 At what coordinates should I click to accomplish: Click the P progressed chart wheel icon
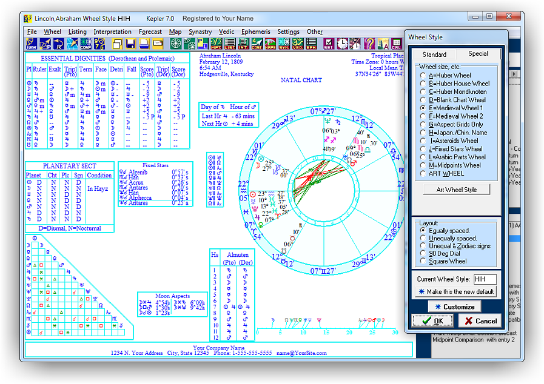pyautogui.click(x=45, y=44)
